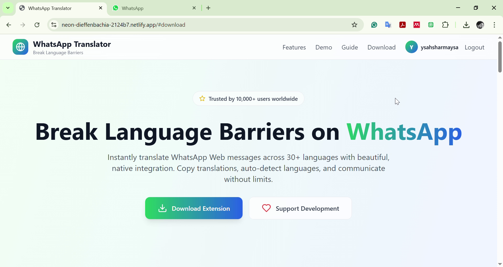Open the red Mendeley extension icon
This screenshot has width=503, height=267.
(x=417, y=25)
